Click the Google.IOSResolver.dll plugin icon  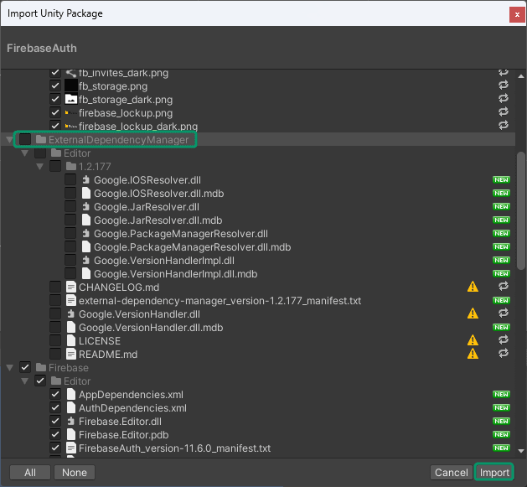86,180
